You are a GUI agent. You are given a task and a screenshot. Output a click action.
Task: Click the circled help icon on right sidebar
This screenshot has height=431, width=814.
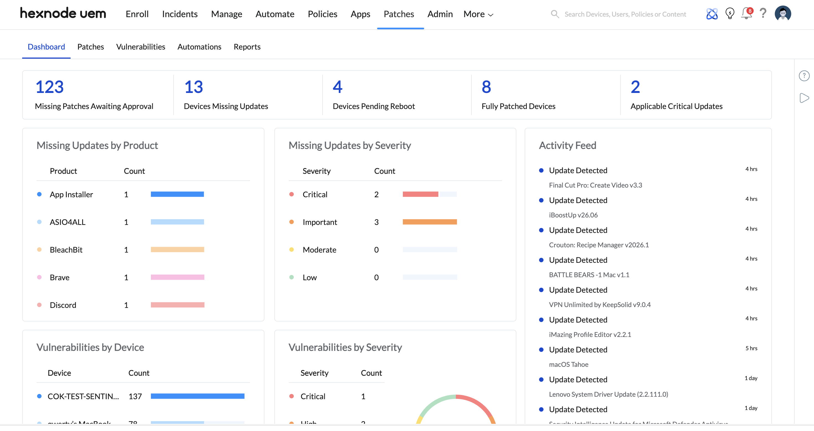(x=804, y=76)
